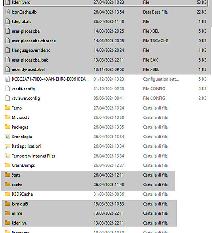The width and height of the screenshot is (212, 233).
Task: Select the kdenlive folder icon
Action: (x=7, y=223)
